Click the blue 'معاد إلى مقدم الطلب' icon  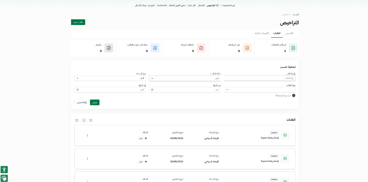coord(155,48)
